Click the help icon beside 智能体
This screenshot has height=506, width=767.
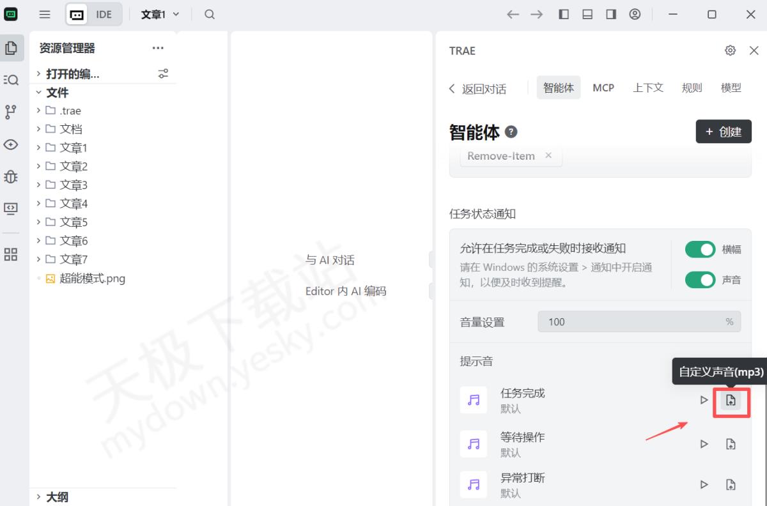pos(511,132)
